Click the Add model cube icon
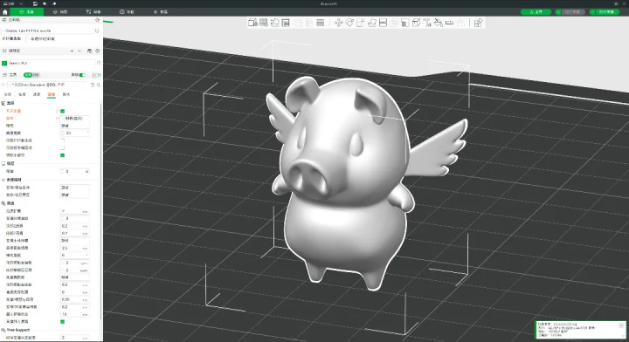The width and height of the screenshot is (629, 342). click(252, 23)
